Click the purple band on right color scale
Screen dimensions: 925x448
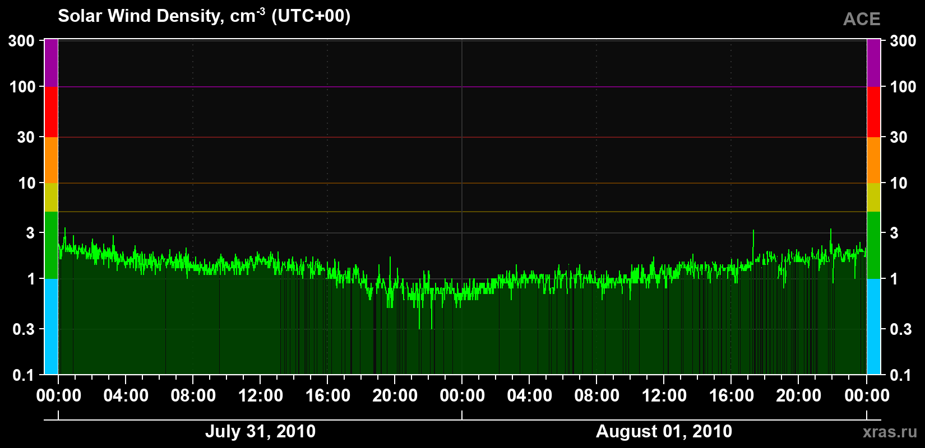tap(874, 63)
